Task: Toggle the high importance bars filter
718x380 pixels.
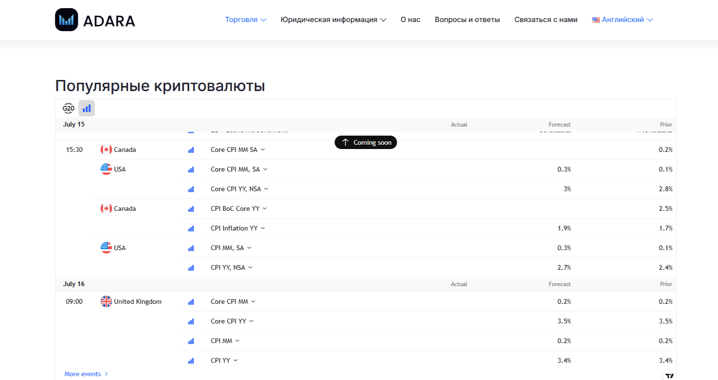Action: click(87, 108)
